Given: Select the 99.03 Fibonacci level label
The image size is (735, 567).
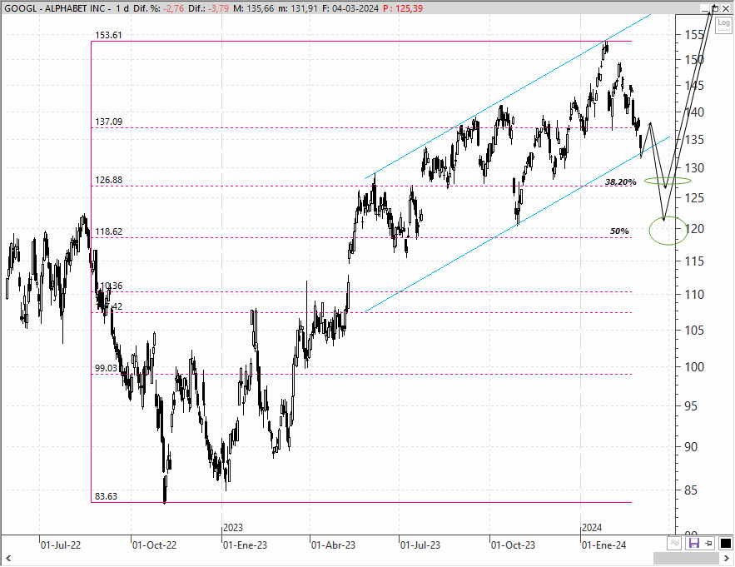Looking at the screenshot, I should click(x=106, y=368).
